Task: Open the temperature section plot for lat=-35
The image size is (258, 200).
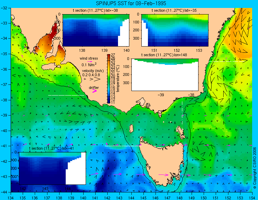Action: 175,30
